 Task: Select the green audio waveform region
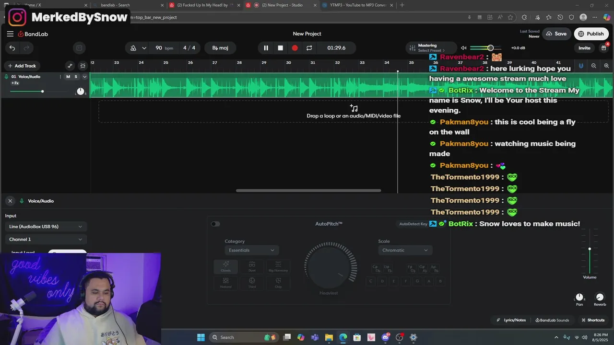(351, 85)
